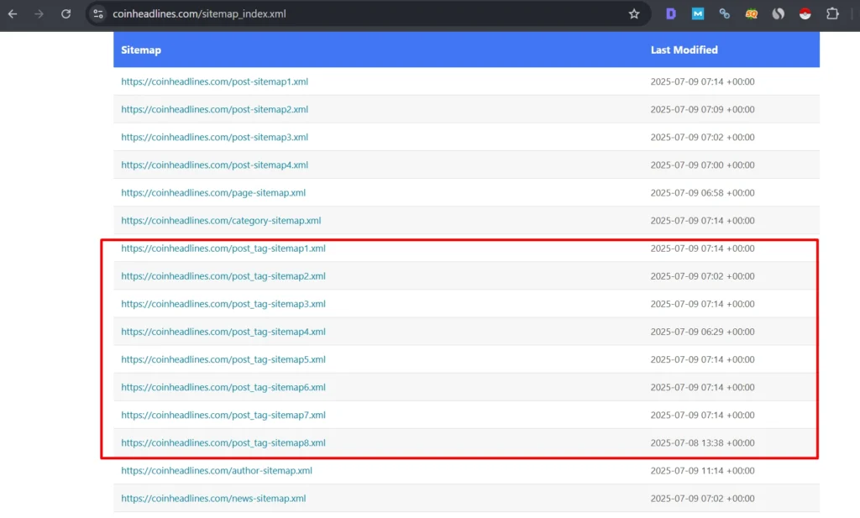Screen dimensions: 860x518
Task: Open the page-sitemap.xml link
Action: (x=213, y=193)
